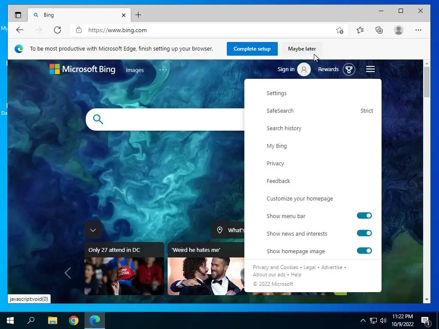Close the Bing tab
439x329 pixels.
pos(123,15)
